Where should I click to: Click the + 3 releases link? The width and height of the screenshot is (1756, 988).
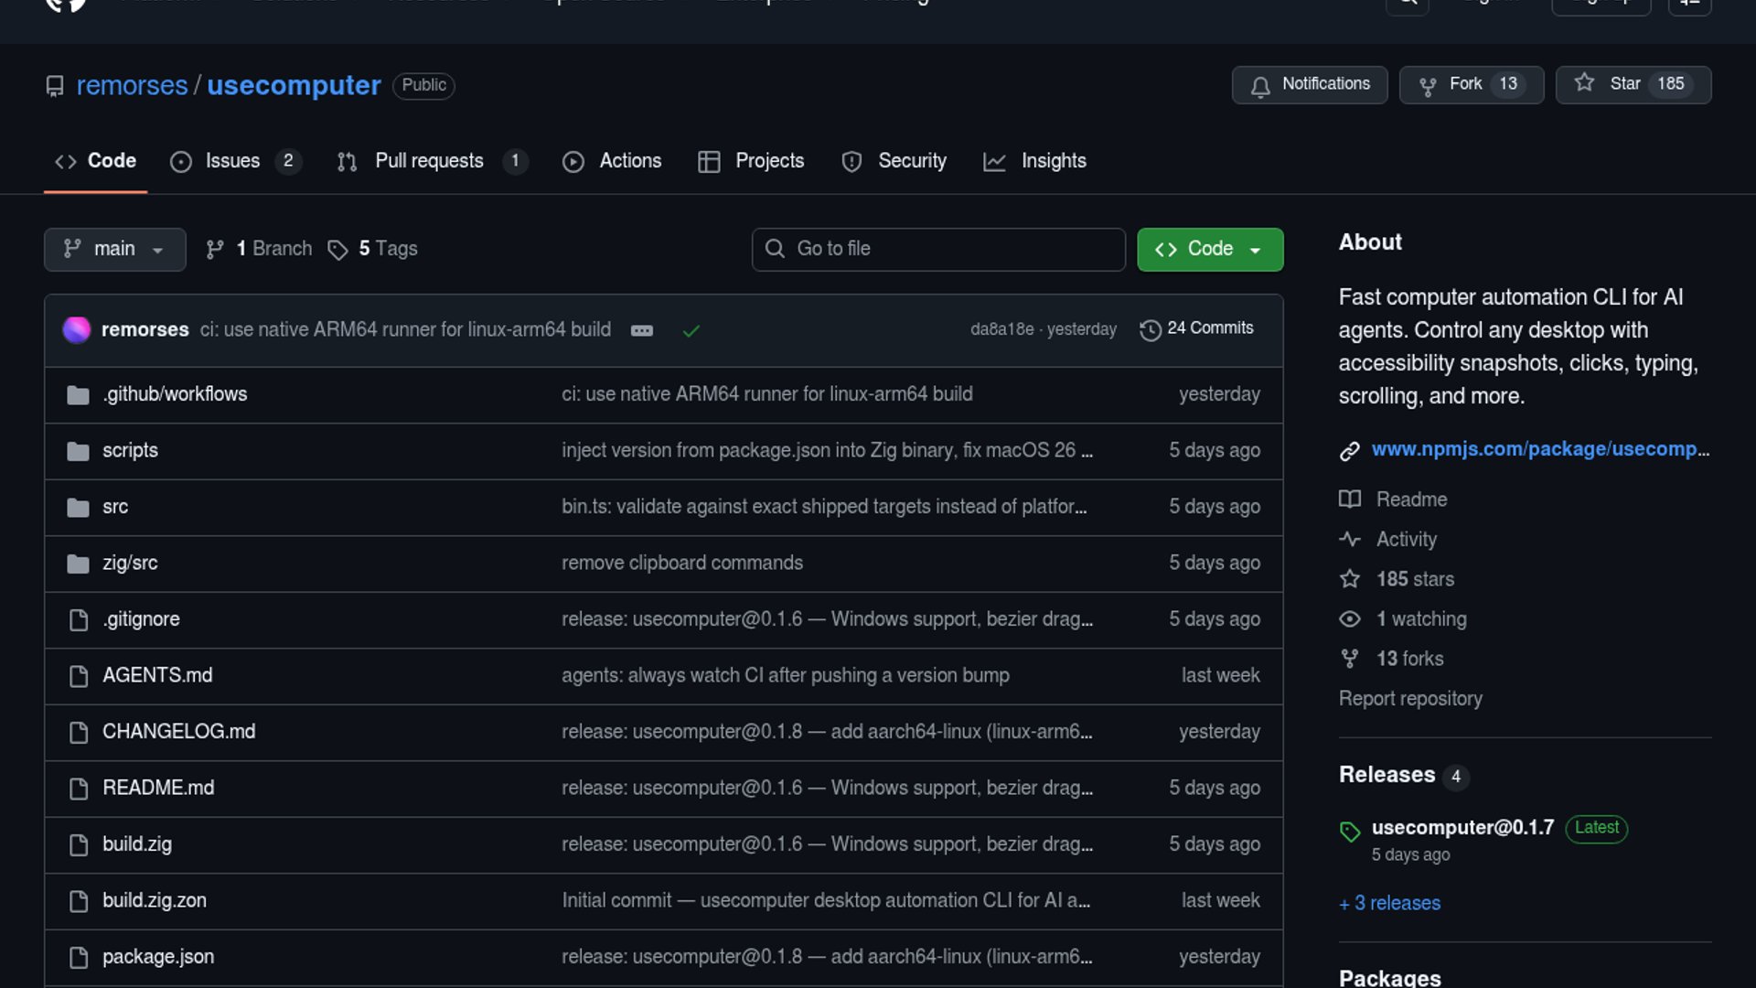(1389, 903)
